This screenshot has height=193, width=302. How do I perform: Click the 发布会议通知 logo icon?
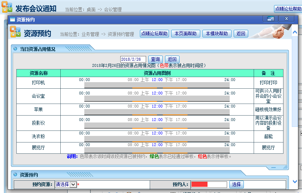point(7,7)
